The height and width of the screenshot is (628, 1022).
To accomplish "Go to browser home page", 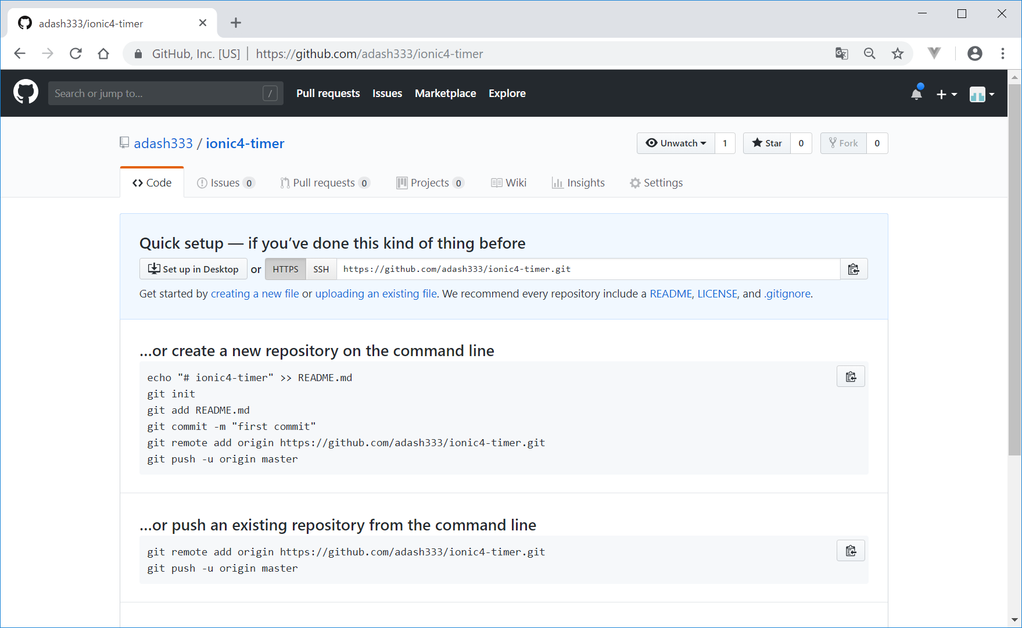I will click(103, 53).
